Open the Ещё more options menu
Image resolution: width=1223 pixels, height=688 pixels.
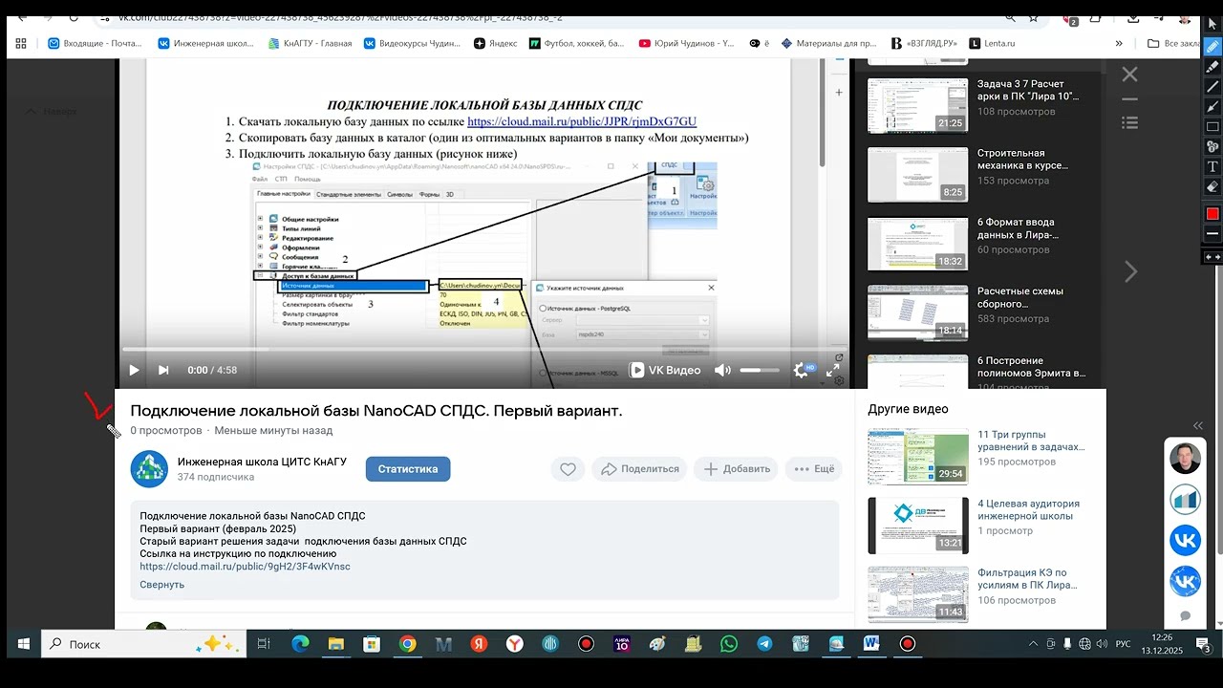tap(813, 469)
